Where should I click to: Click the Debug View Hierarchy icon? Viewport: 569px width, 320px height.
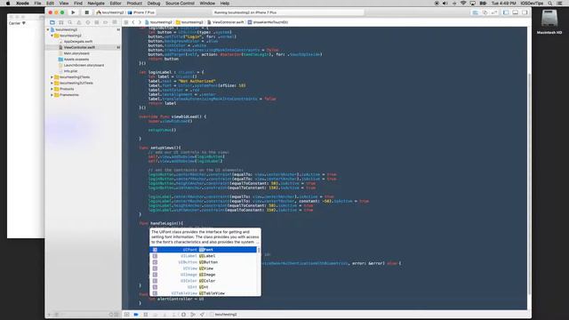point(183,315)
